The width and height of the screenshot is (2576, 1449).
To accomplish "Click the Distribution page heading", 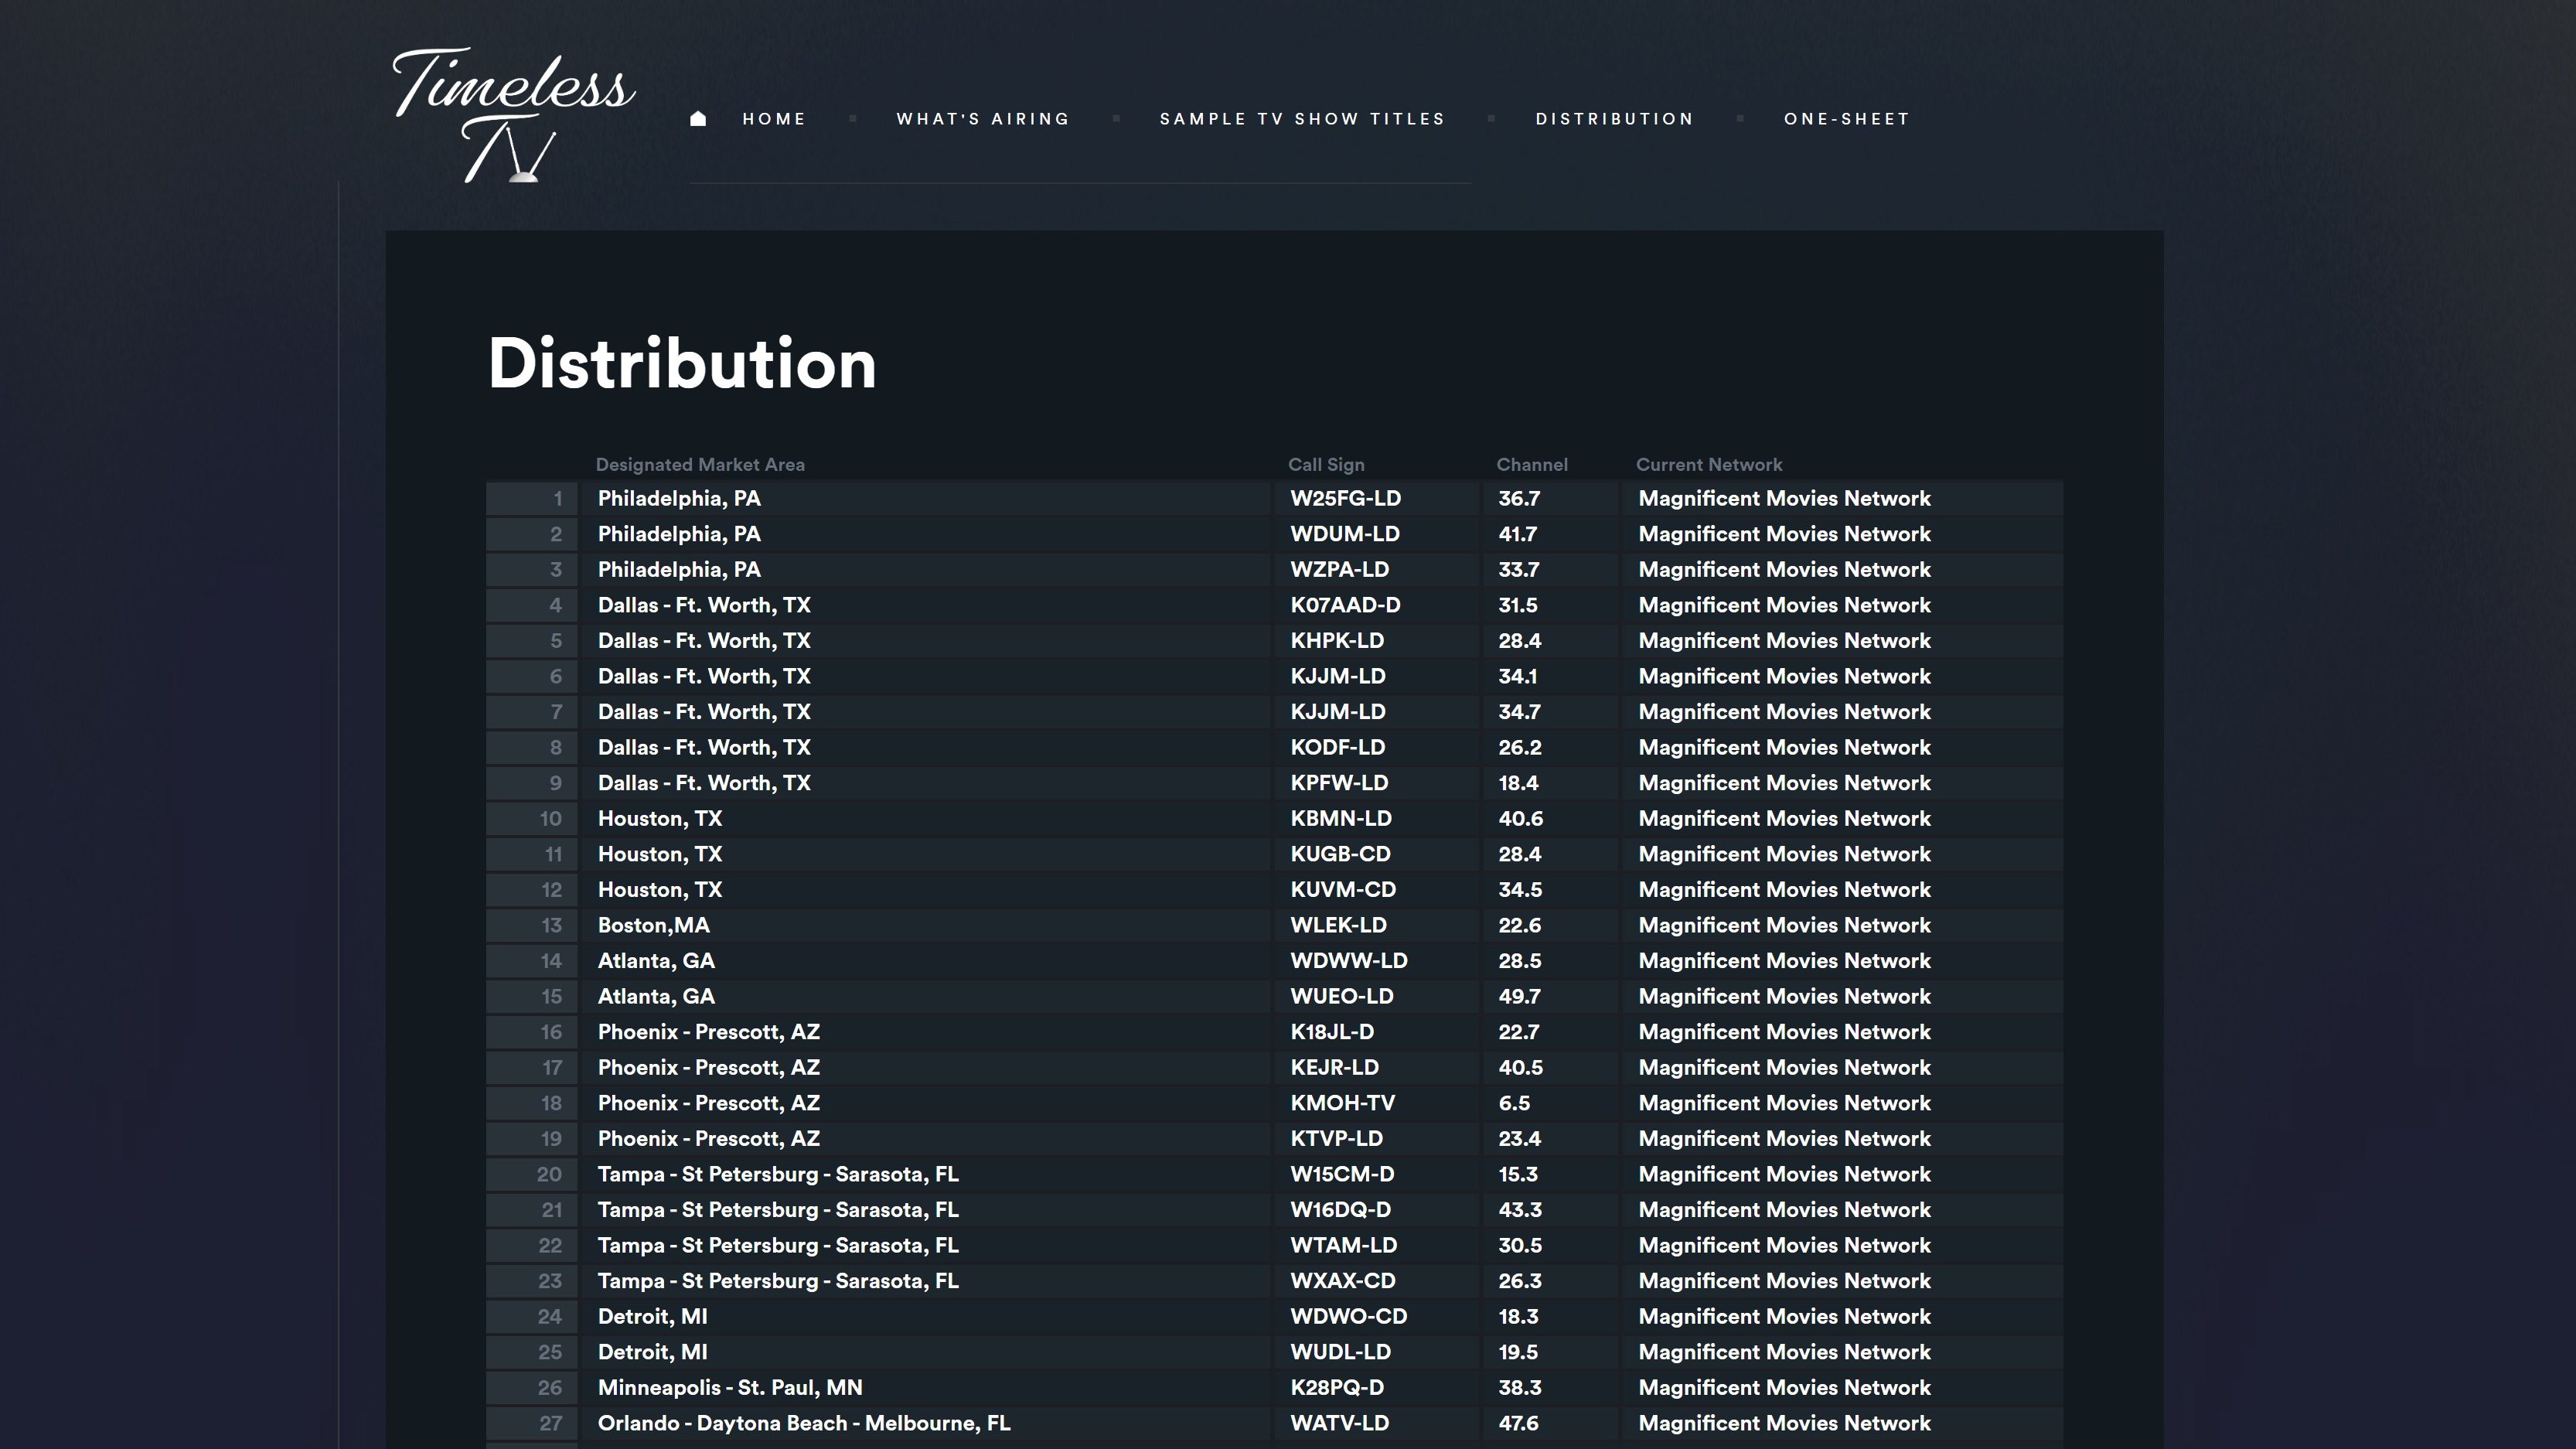I will (x=682, y=363).
